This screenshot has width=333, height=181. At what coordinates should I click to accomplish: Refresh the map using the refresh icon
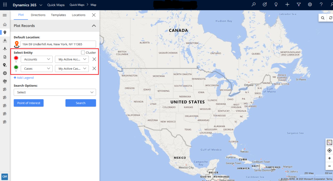[330, 18]
